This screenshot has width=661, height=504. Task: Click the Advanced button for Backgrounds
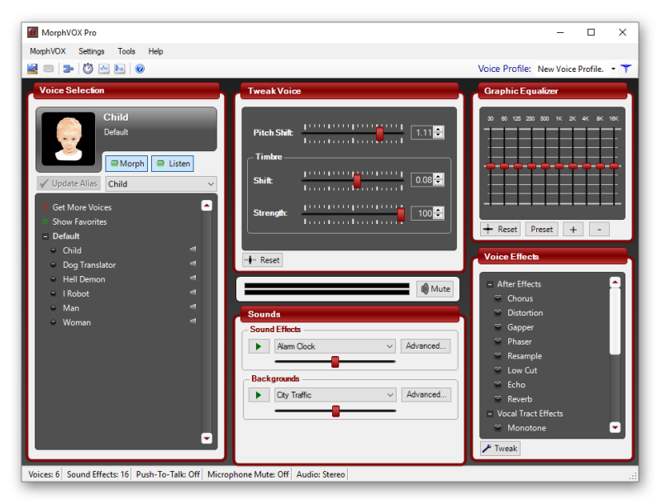(426, 394)
